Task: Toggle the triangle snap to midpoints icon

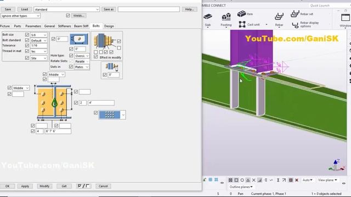Action: (248, 180)
